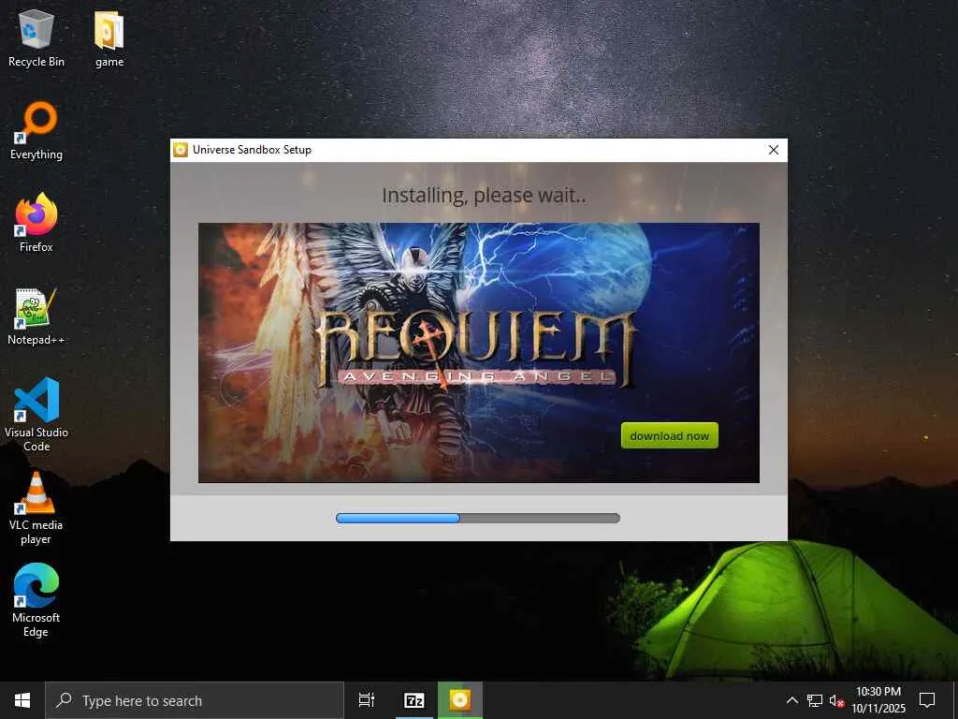Select the Everything search shortcut

pyautogui.click(x=36, y=131)
